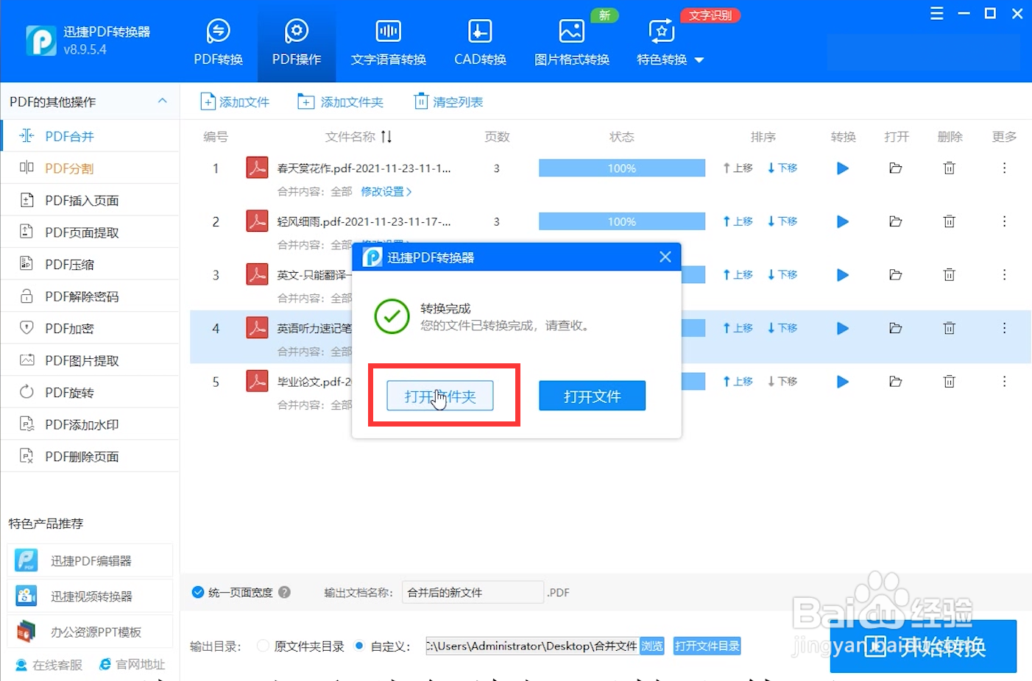Select PDF旋转 in sidebar

[x=90, y=392]
